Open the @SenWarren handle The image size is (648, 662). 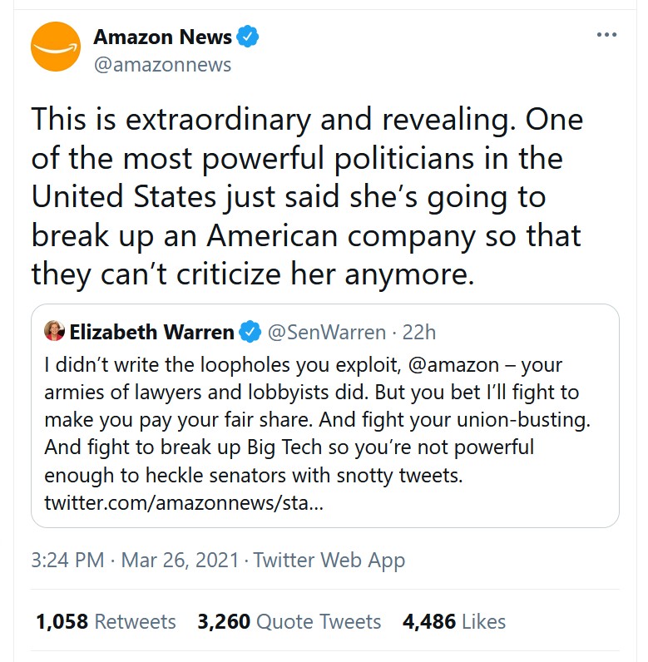(325, 332)
